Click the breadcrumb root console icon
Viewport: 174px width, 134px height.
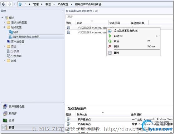coord(20,4)
